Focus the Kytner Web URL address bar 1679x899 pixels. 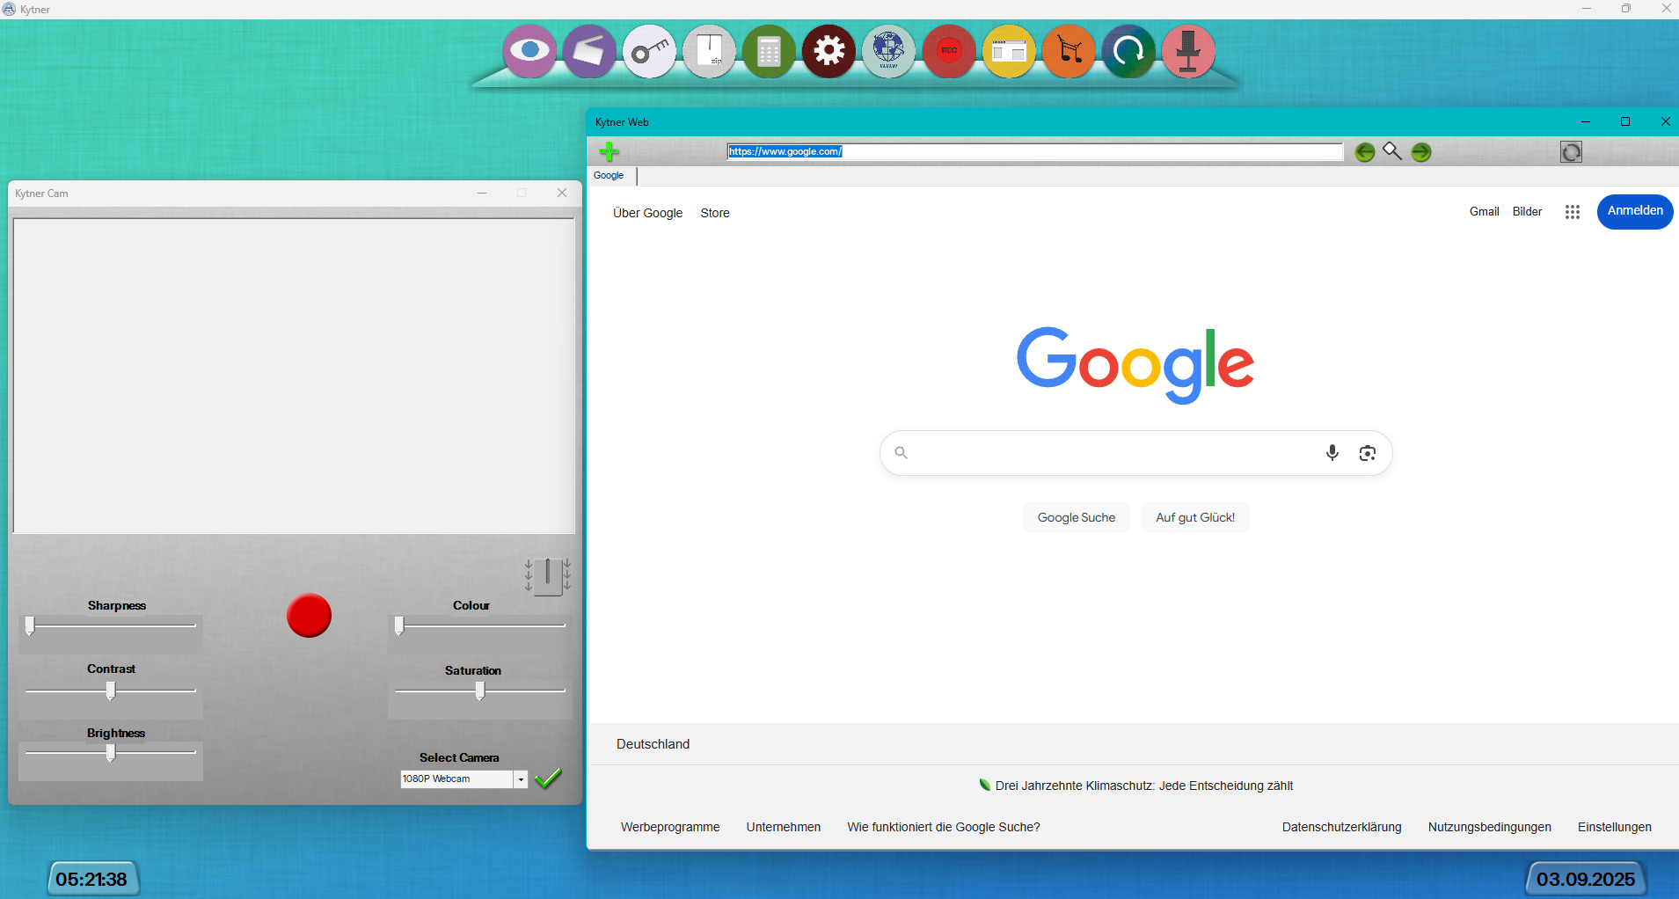[1035, 151]
